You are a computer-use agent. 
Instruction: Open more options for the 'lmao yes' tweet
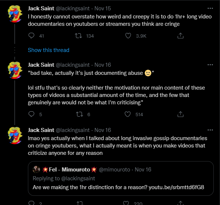[x=210, y=130]
